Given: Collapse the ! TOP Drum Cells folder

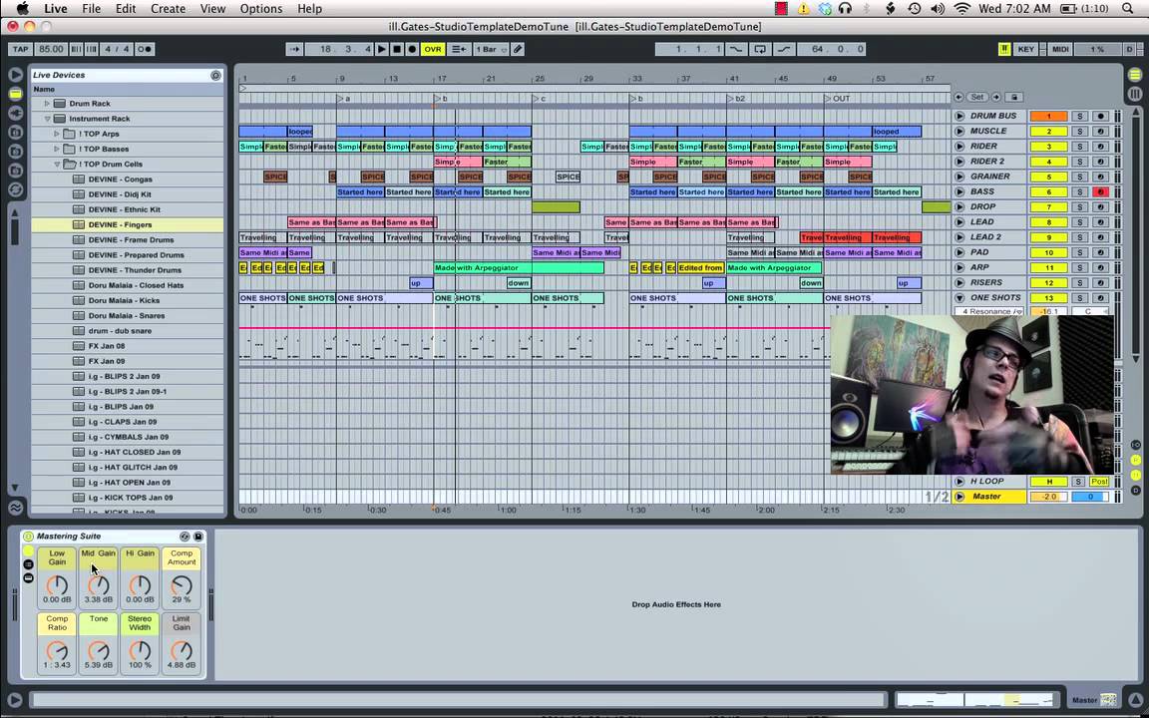Looking at the screenshot, I should pyautogui.click(x=57, y=165).
